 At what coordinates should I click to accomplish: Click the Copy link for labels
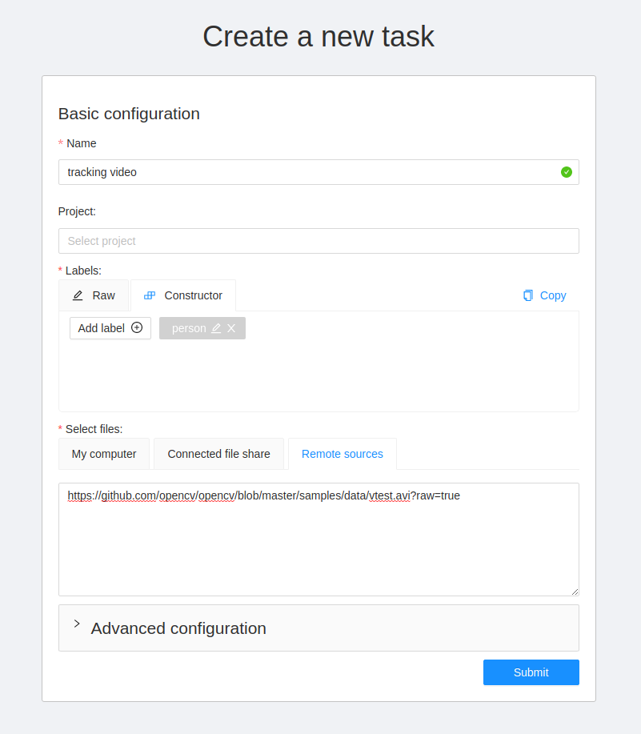pos(552,295)
